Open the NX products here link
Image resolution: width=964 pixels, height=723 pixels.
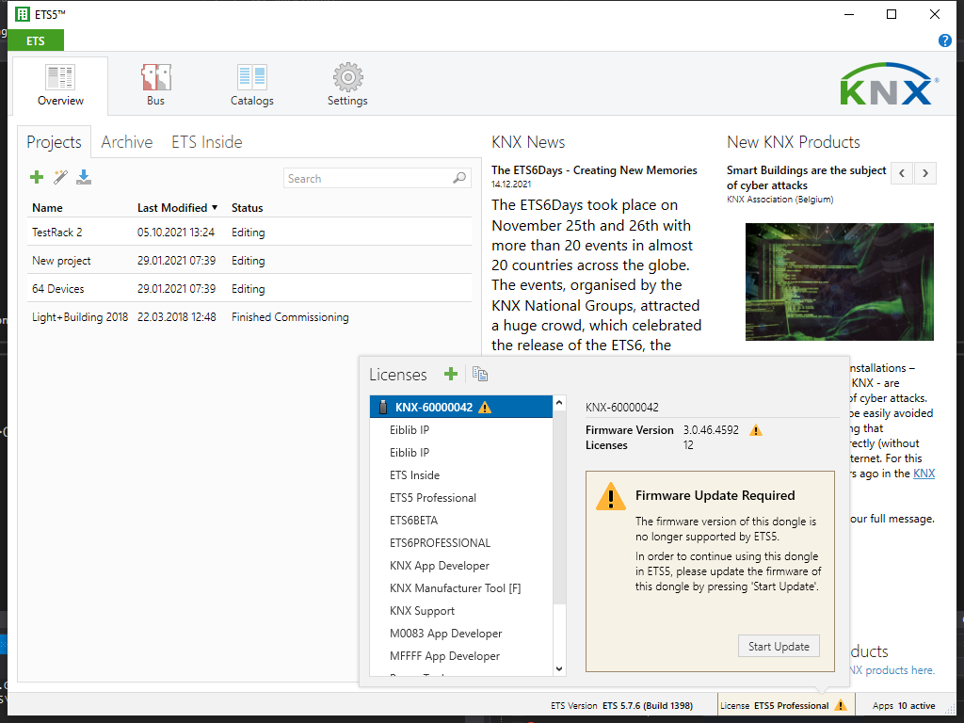coord(892,670)
